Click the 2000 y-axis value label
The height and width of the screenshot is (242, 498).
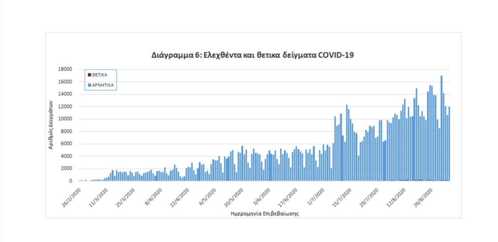point(67,169)
